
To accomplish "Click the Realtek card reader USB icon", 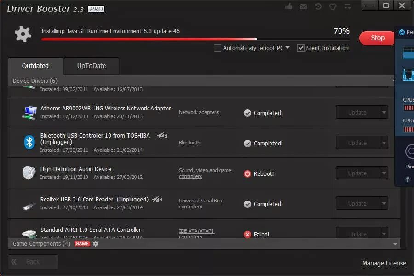I will click(29, 206).
